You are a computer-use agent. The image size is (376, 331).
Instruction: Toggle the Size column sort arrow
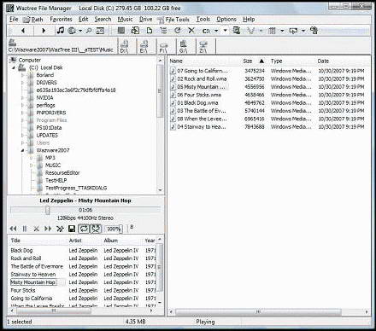coord(261,61)
